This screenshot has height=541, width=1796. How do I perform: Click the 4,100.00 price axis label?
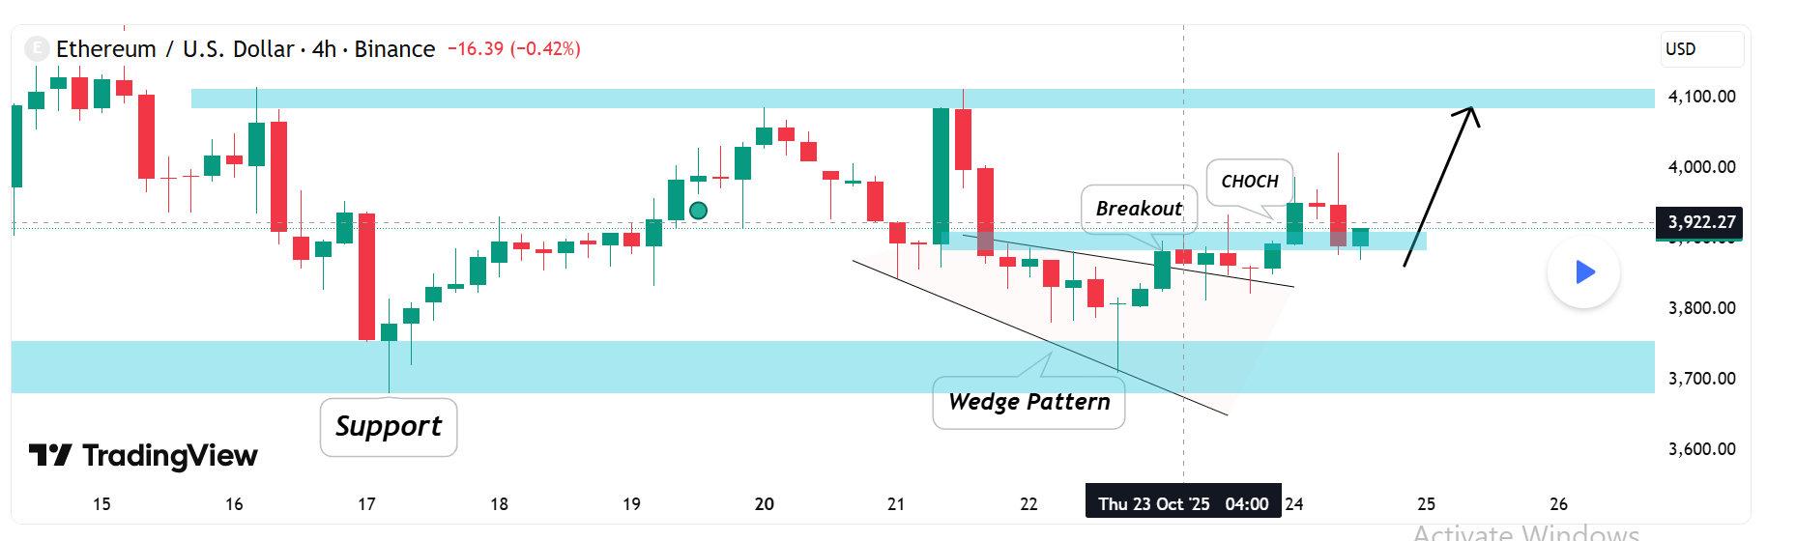tap(1701, 97)
